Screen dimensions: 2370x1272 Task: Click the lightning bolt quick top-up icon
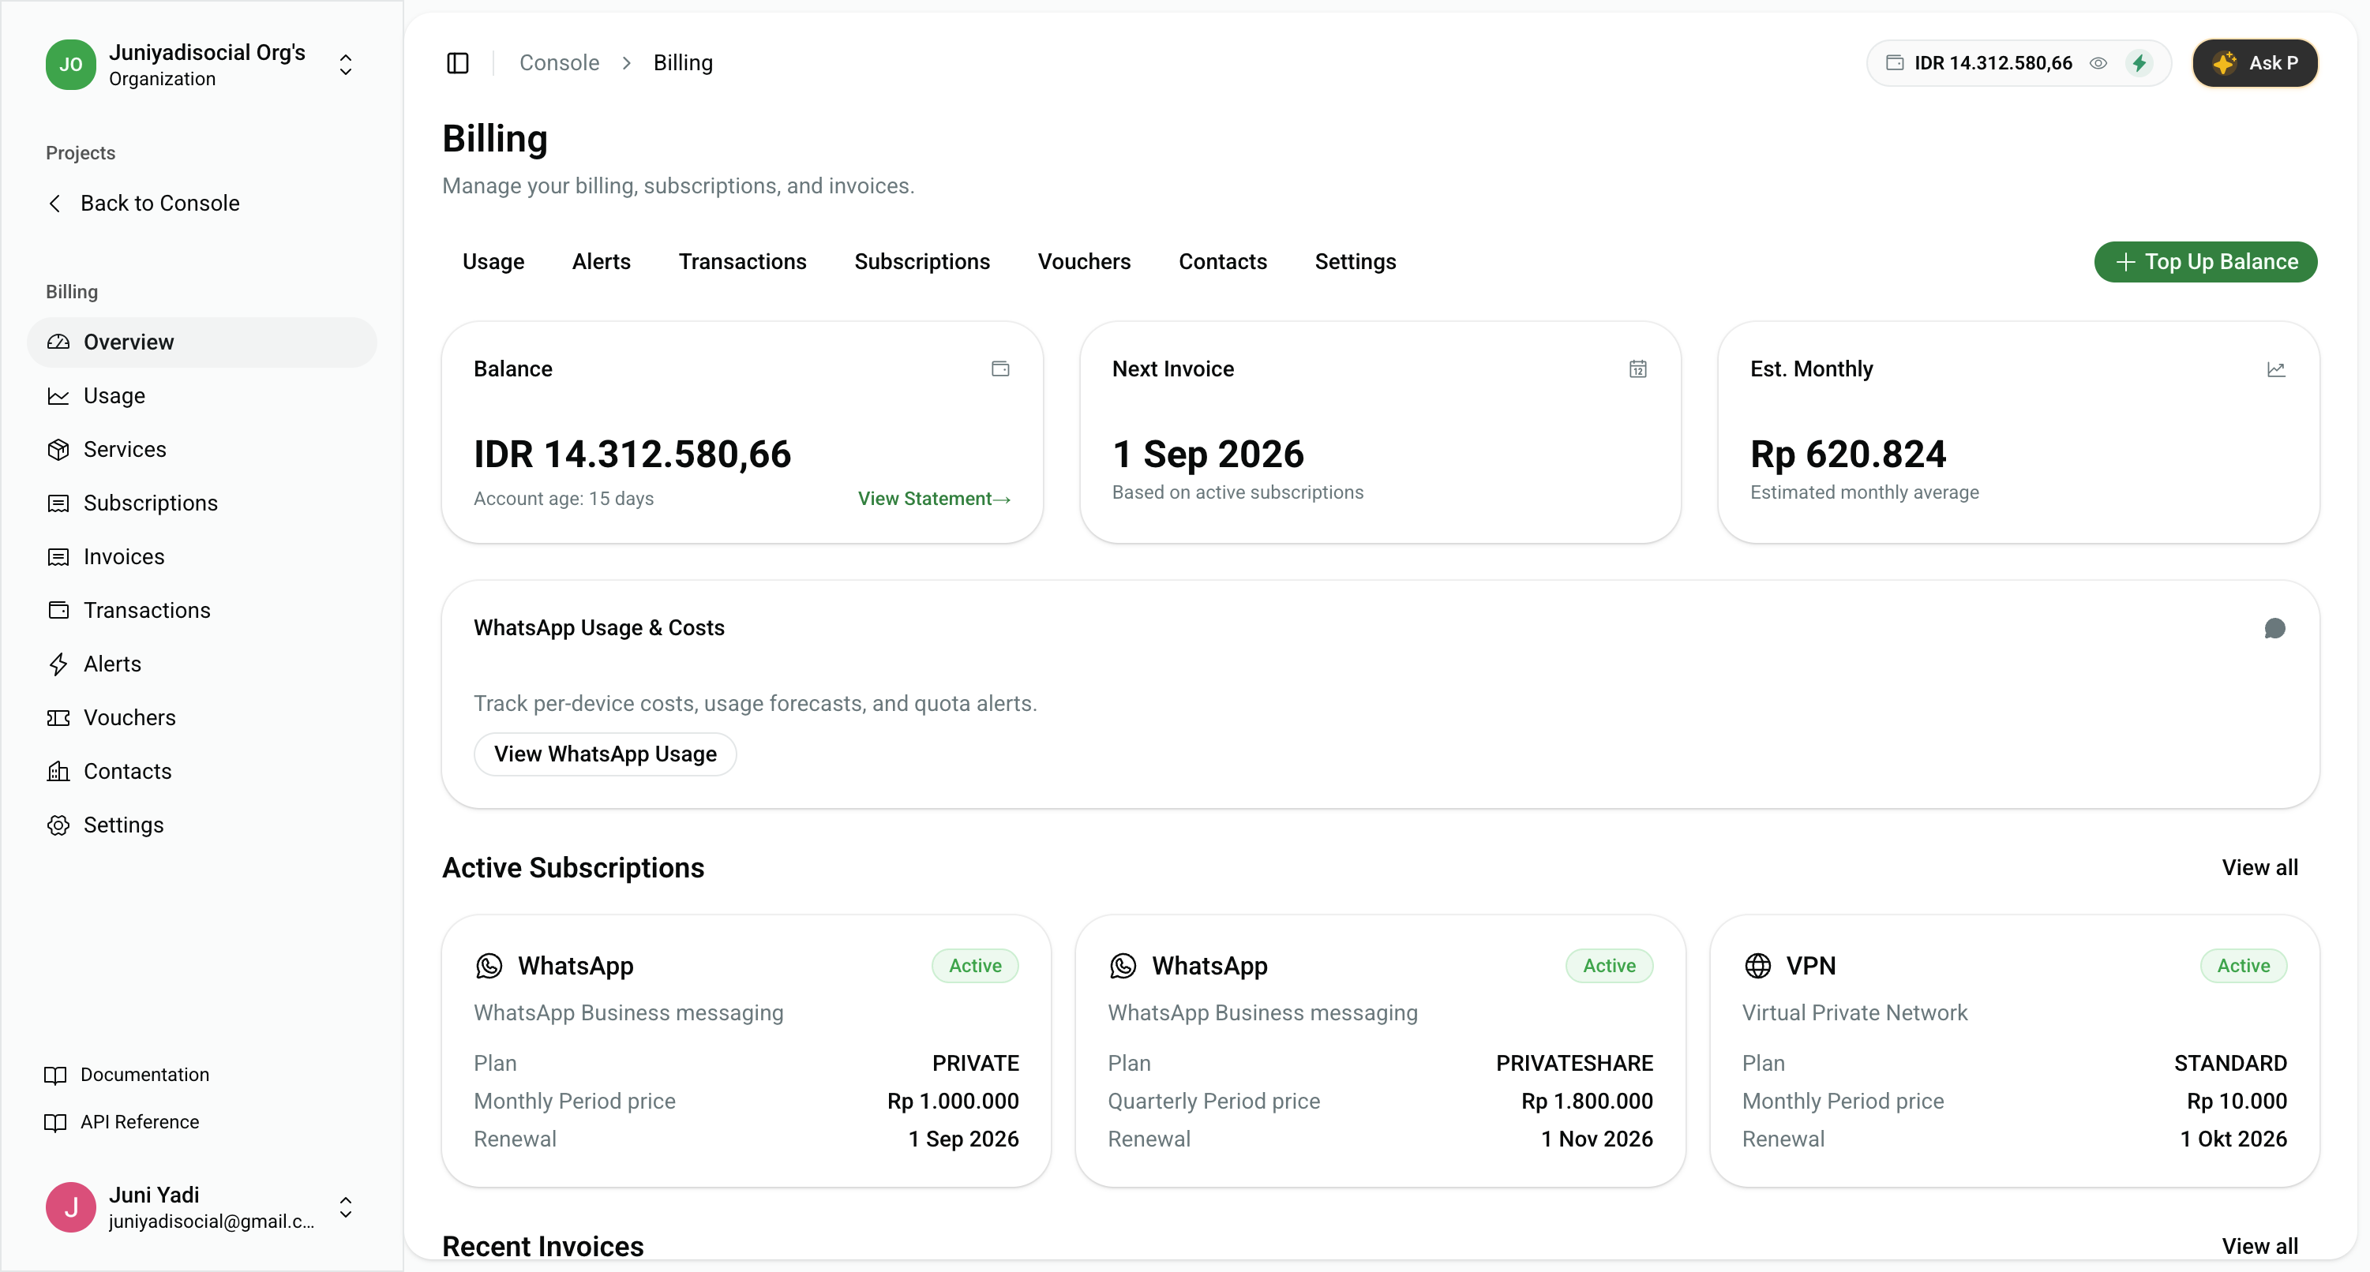point(2139,62)
